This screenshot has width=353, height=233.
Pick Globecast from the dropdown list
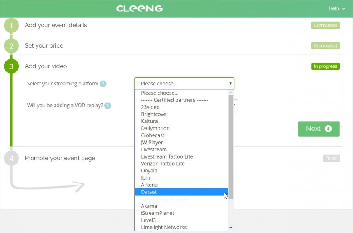(182, 135)
